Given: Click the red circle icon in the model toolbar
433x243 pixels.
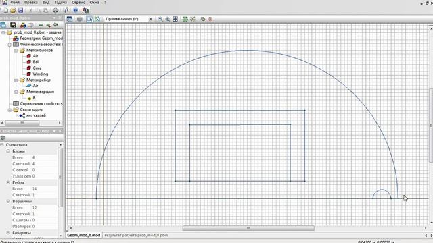Looking at the screenshot, I should (x=210, y=19).
